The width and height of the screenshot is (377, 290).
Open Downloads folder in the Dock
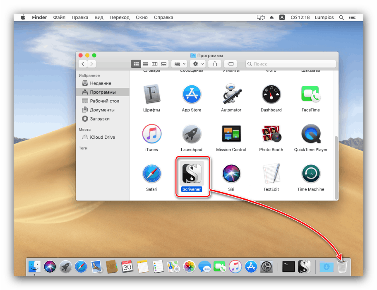pos(326,267)
